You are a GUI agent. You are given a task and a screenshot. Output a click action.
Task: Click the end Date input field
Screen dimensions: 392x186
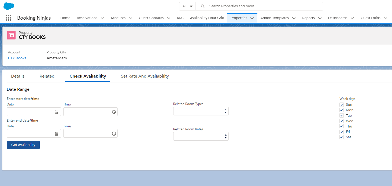(x=34, y=134)
